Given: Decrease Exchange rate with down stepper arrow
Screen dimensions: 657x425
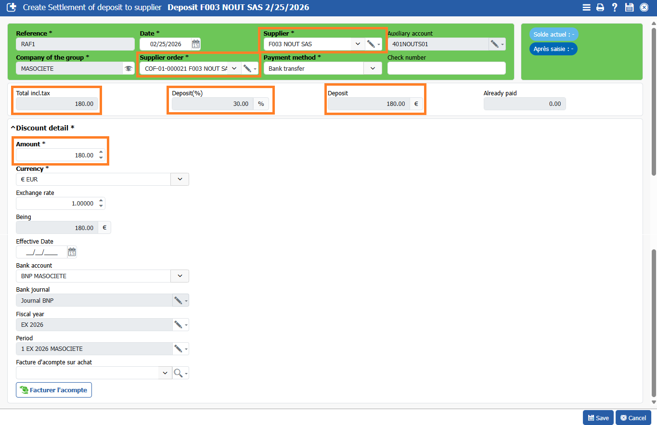Looking at the screenshot, I should click(x=101, y=206).
